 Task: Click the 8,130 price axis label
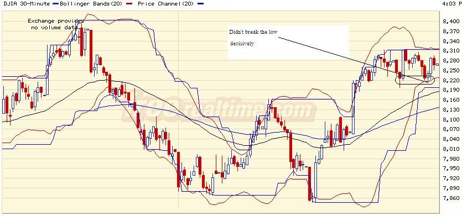(x=451, y=109)
